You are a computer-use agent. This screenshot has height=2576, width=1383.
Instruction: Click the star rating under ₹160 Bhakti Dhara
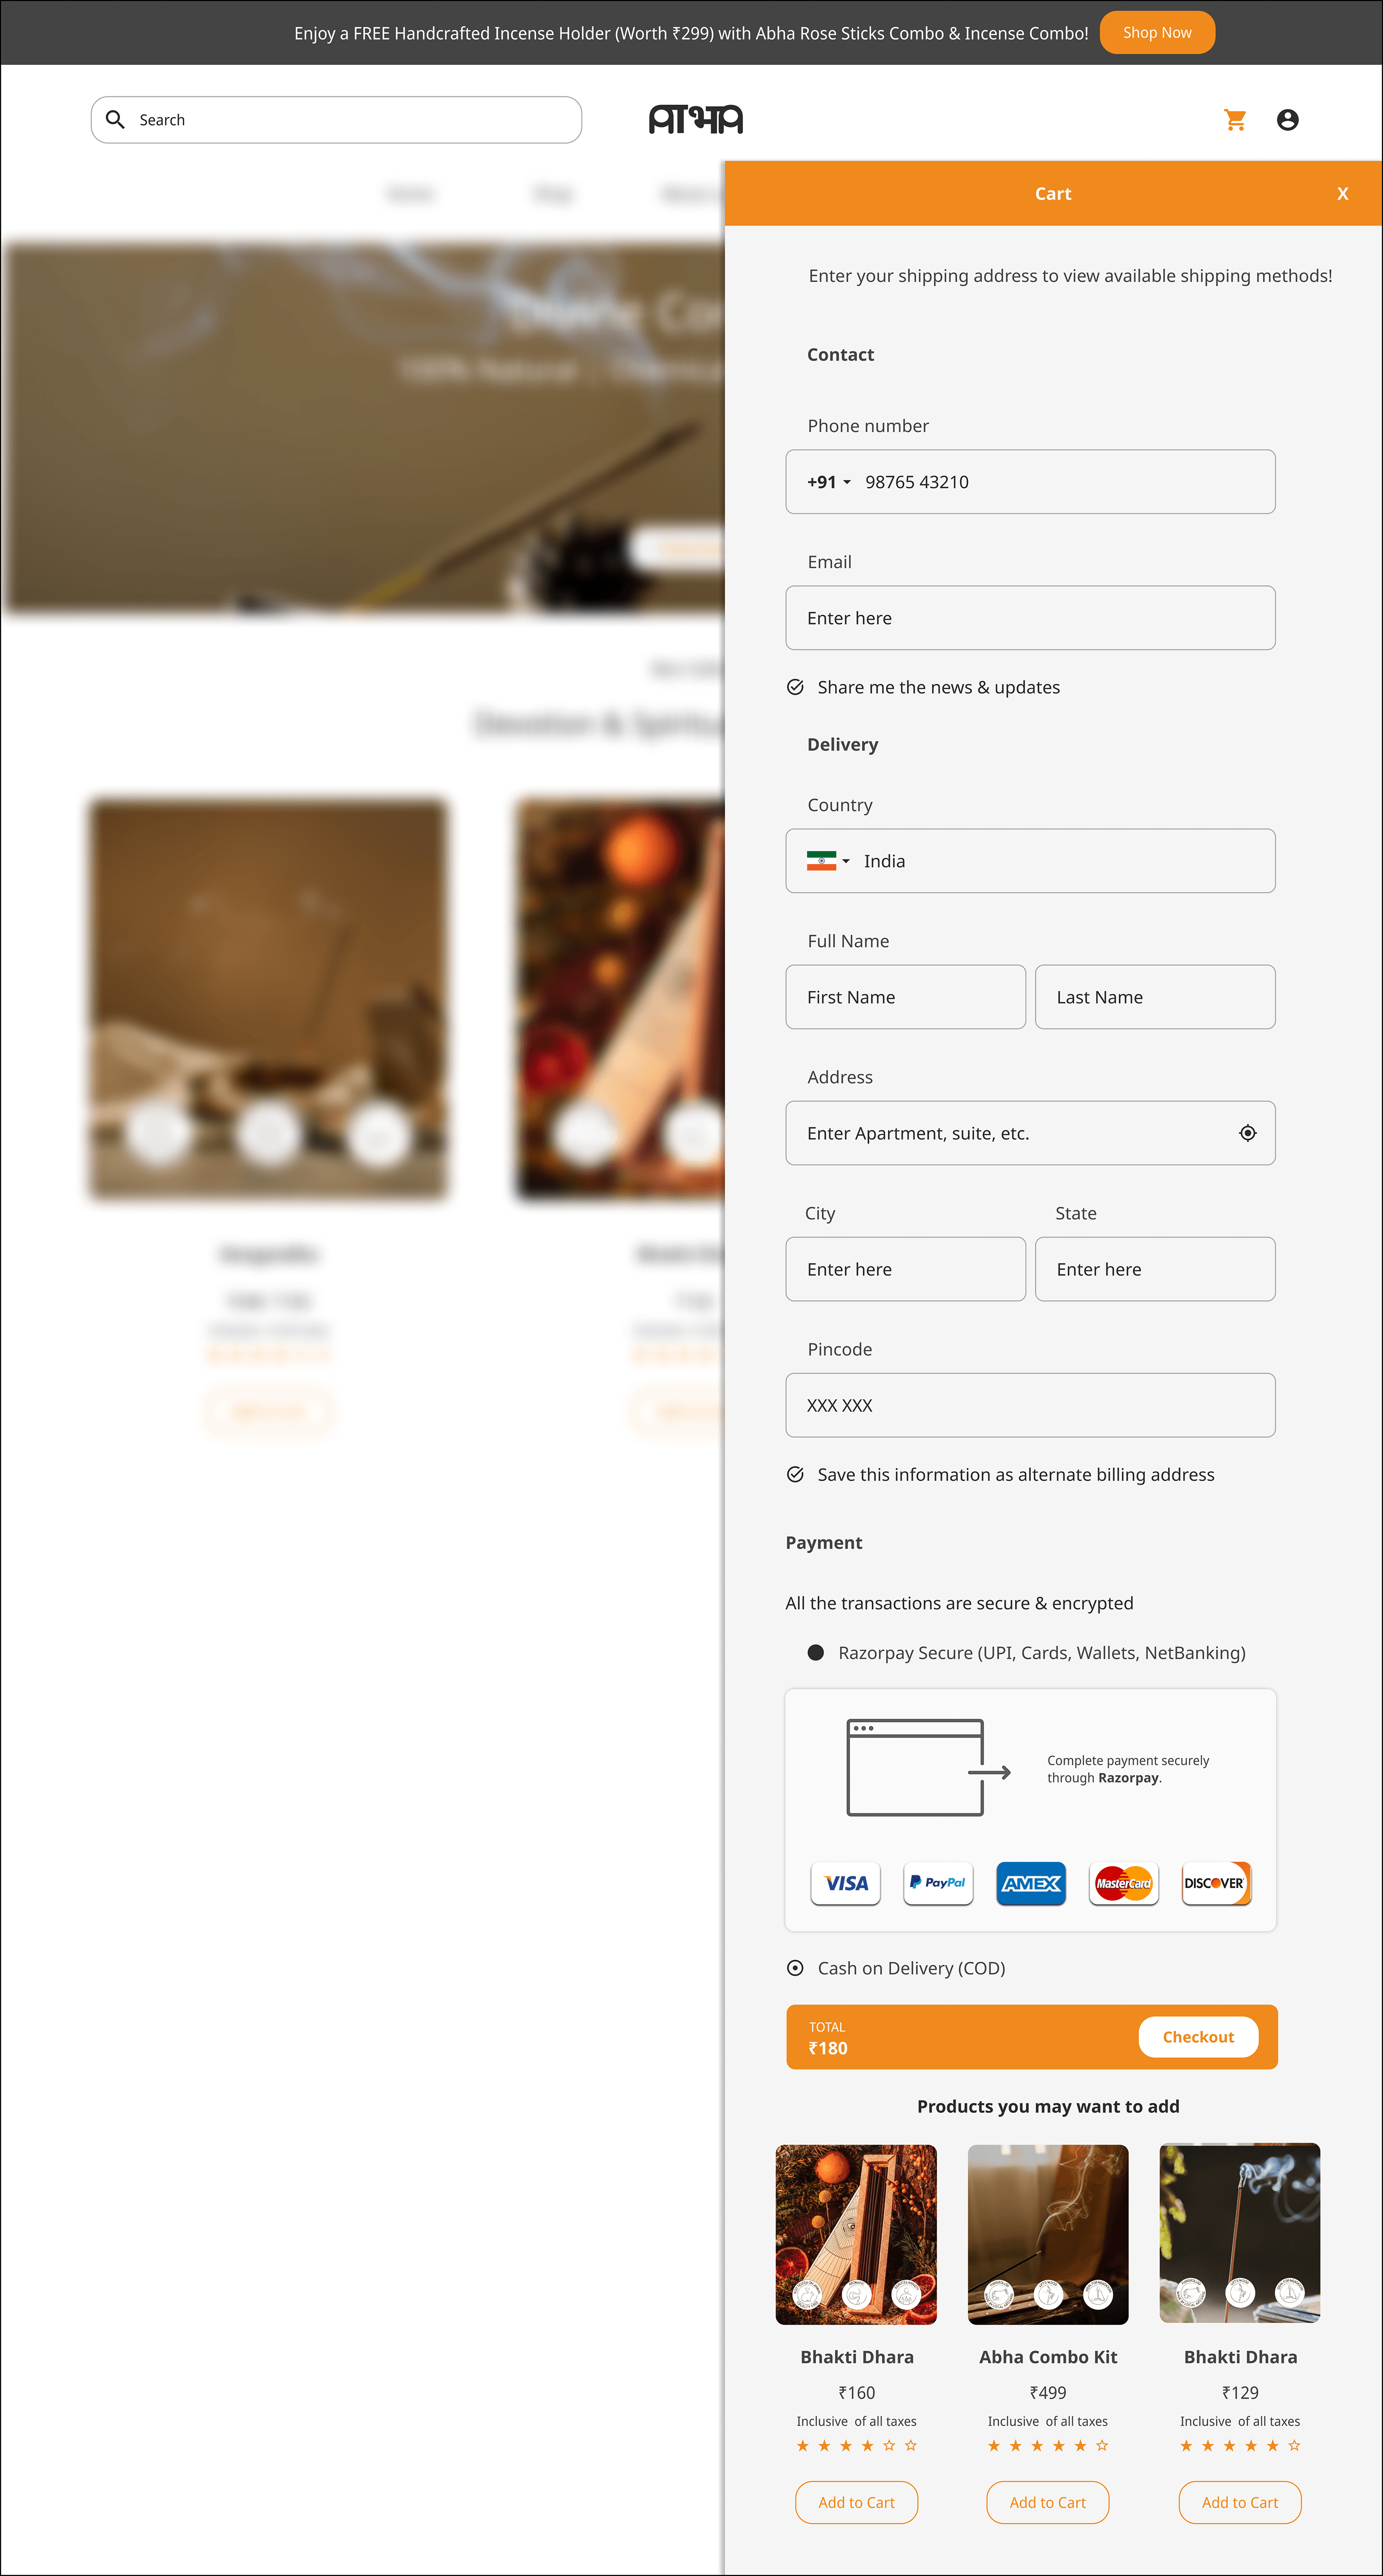[856, 2446]
